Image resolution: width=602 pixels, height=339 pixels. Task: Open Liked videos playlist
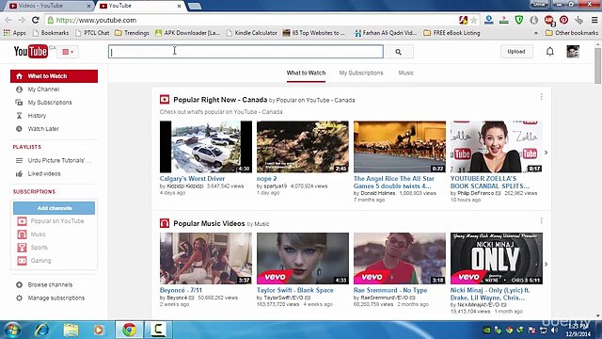[x=44, y=173]
